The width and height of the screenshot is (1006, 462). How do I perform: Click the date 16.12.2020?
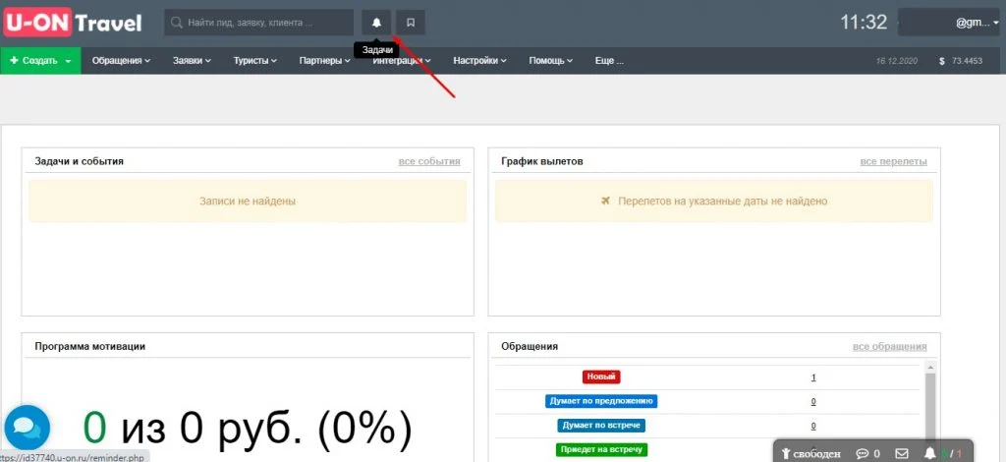tap(897, 61)
